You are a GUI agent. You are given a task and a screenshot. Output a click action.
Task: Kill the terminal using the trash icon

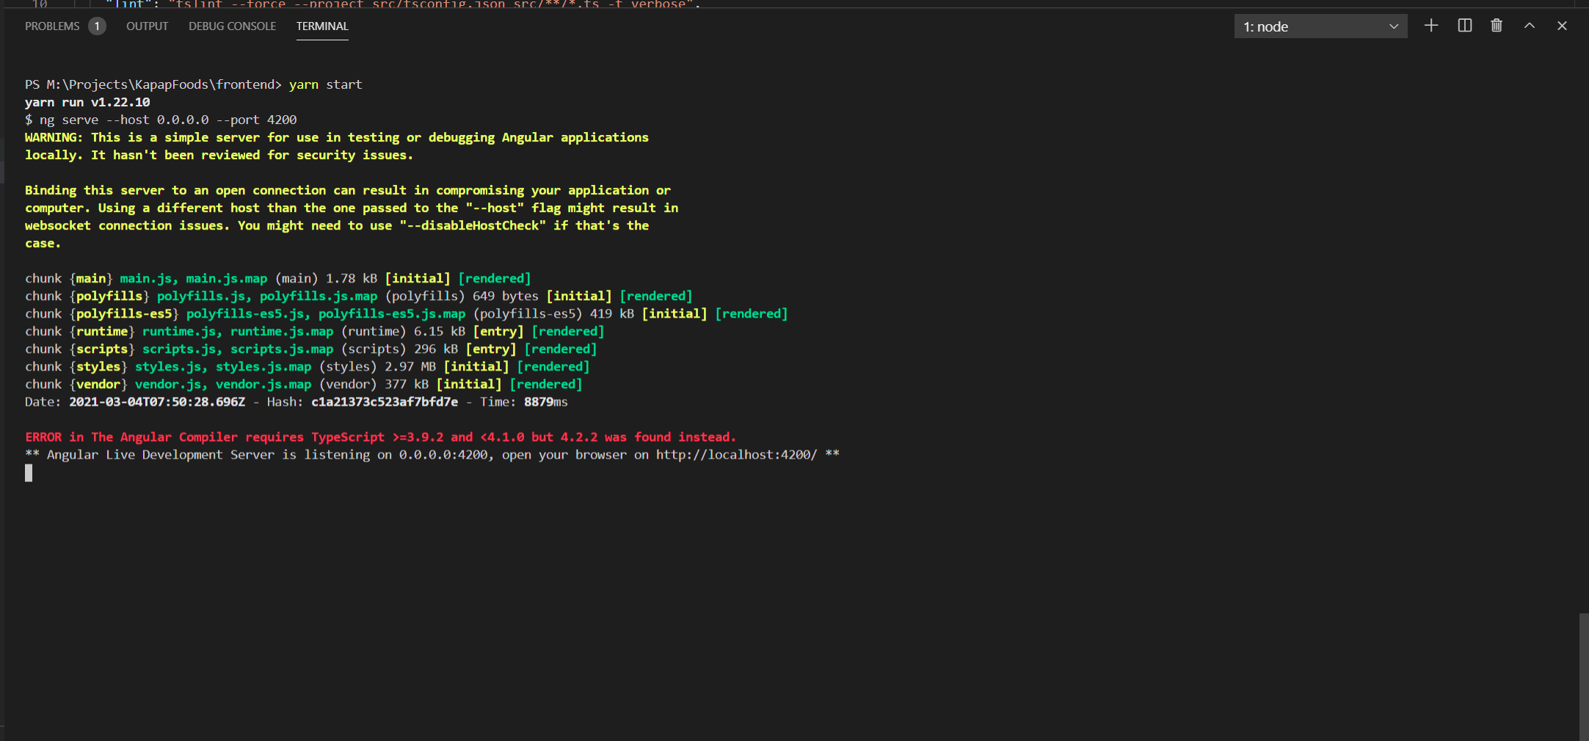point(1497,26)
